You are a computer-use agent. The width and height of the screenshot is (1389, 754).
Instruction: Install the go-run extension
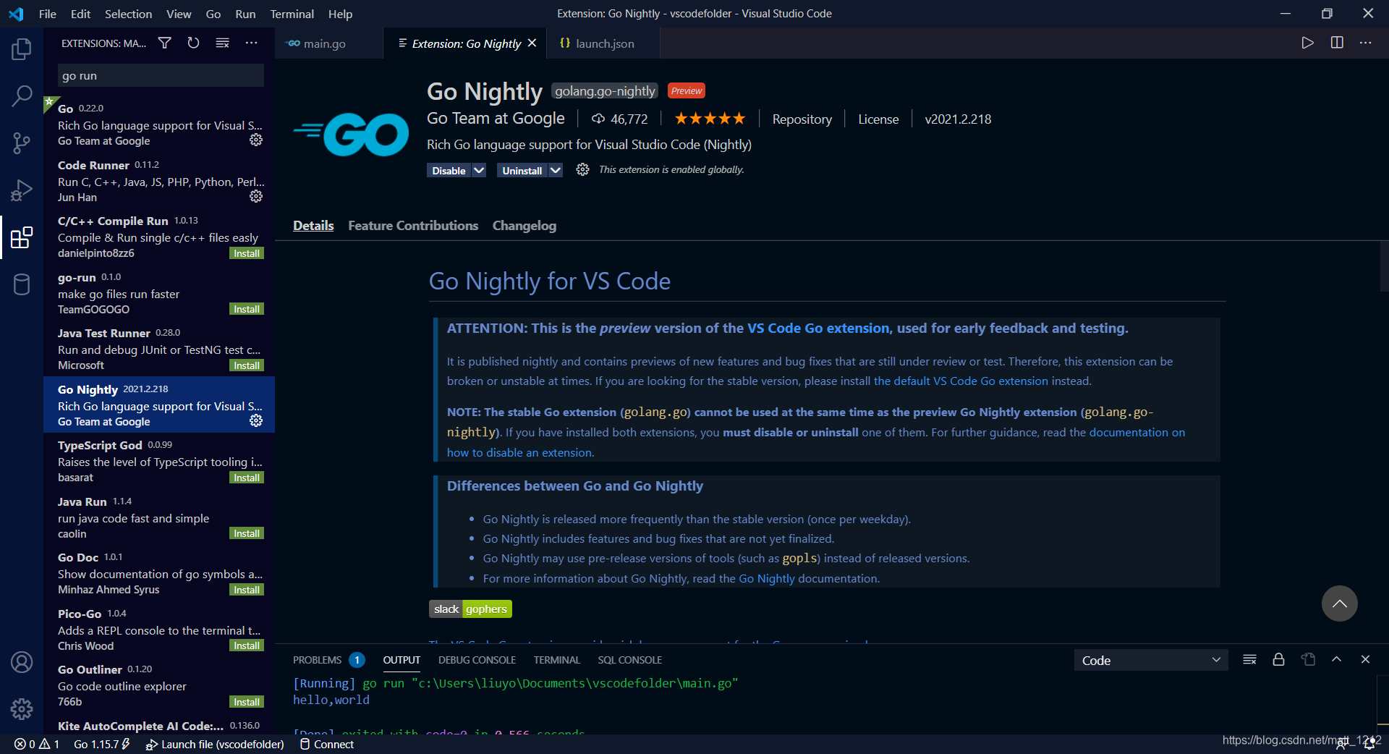pos(247,309)
